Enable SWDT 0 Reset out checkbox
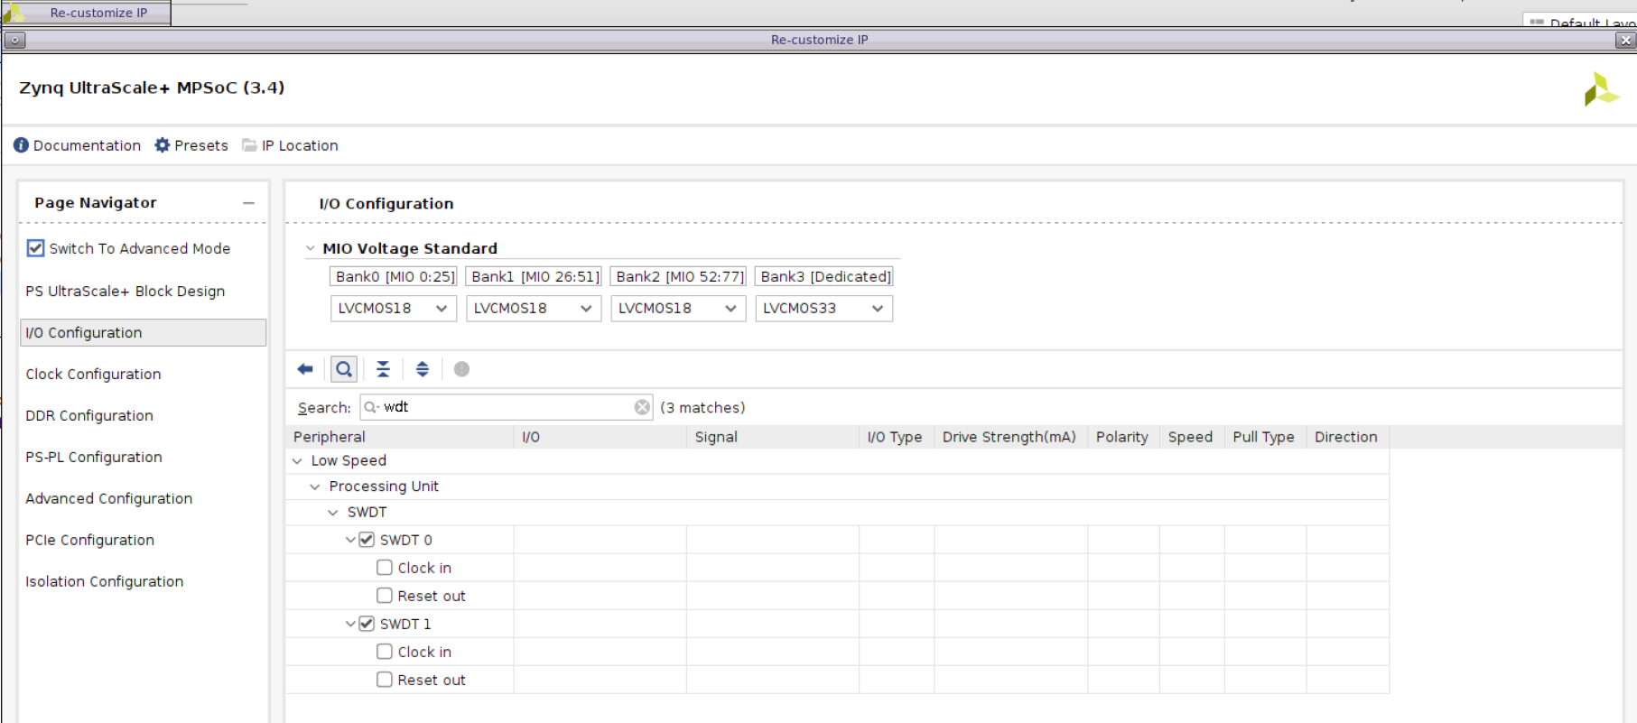The height and width of the screenshot is (723, 1637). [x=385, y=596]
